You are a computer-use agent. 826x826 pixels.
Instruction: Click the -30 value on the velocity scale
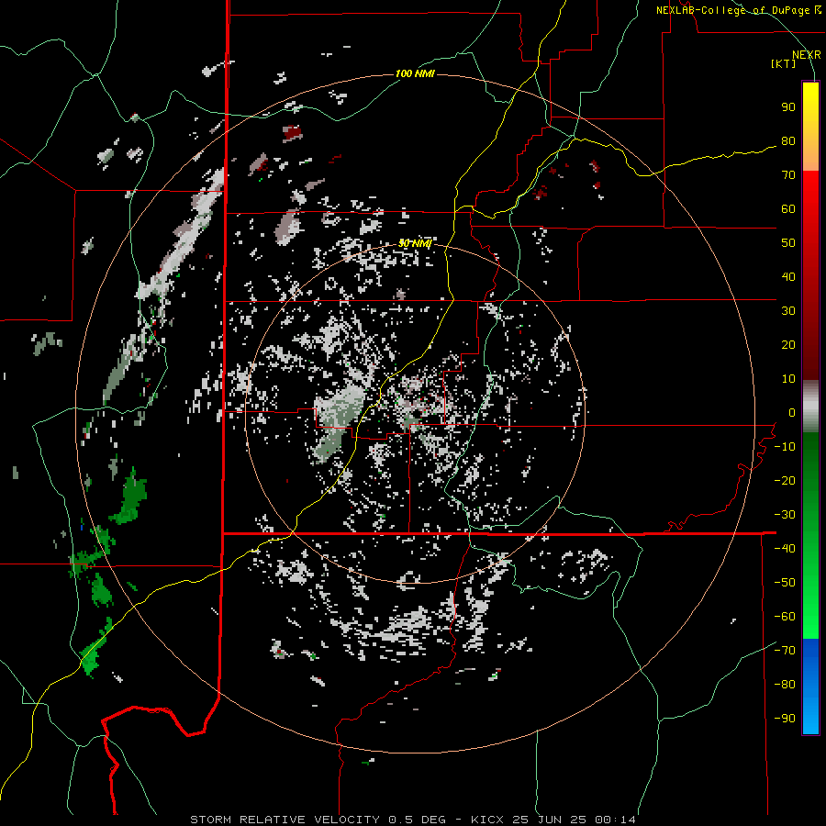[x=785, y=515]
